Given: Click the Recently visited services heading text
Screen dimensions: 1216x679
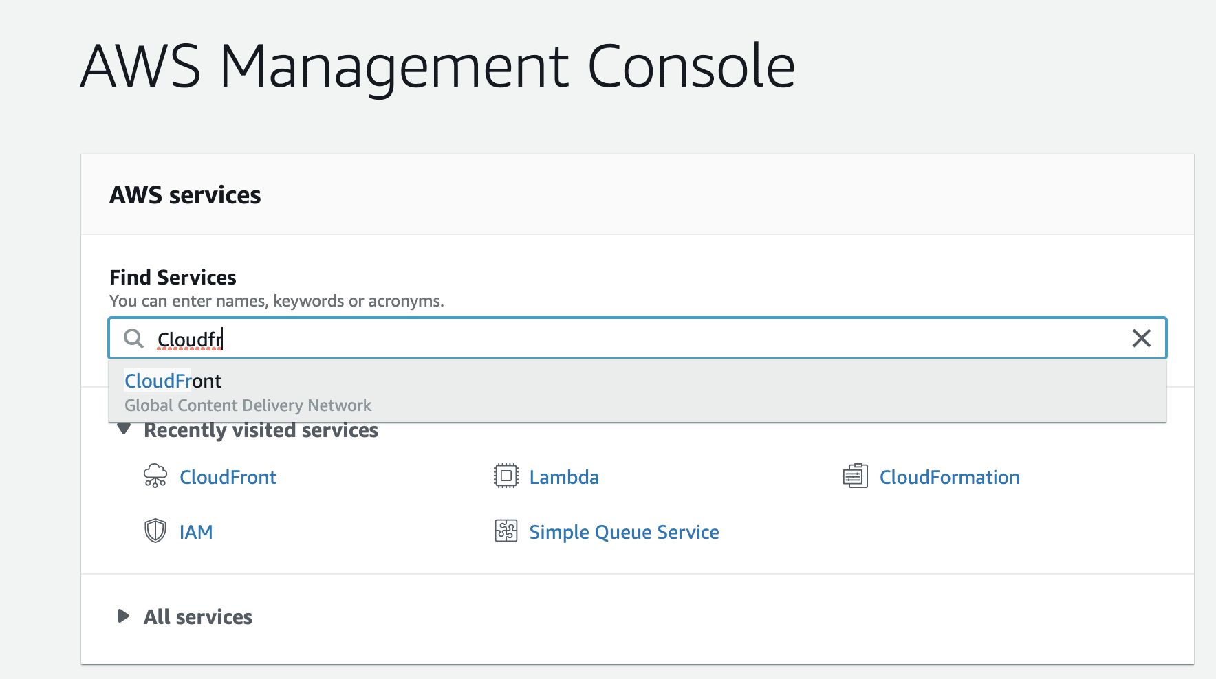Looking at the screenshot, I should point(261,430).
